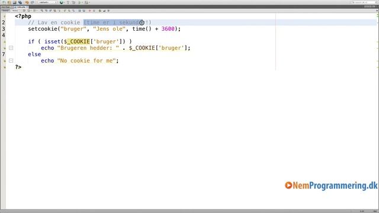The height and width of the screenshot is (213, 379).
Task: Click the Redo icon in main toolbar
Action: [x=32, y=2]
